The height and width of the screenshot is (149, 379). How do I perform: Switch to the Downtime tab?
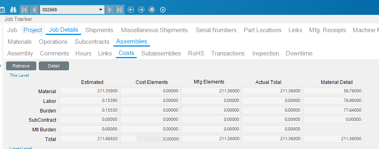point(299,53)
